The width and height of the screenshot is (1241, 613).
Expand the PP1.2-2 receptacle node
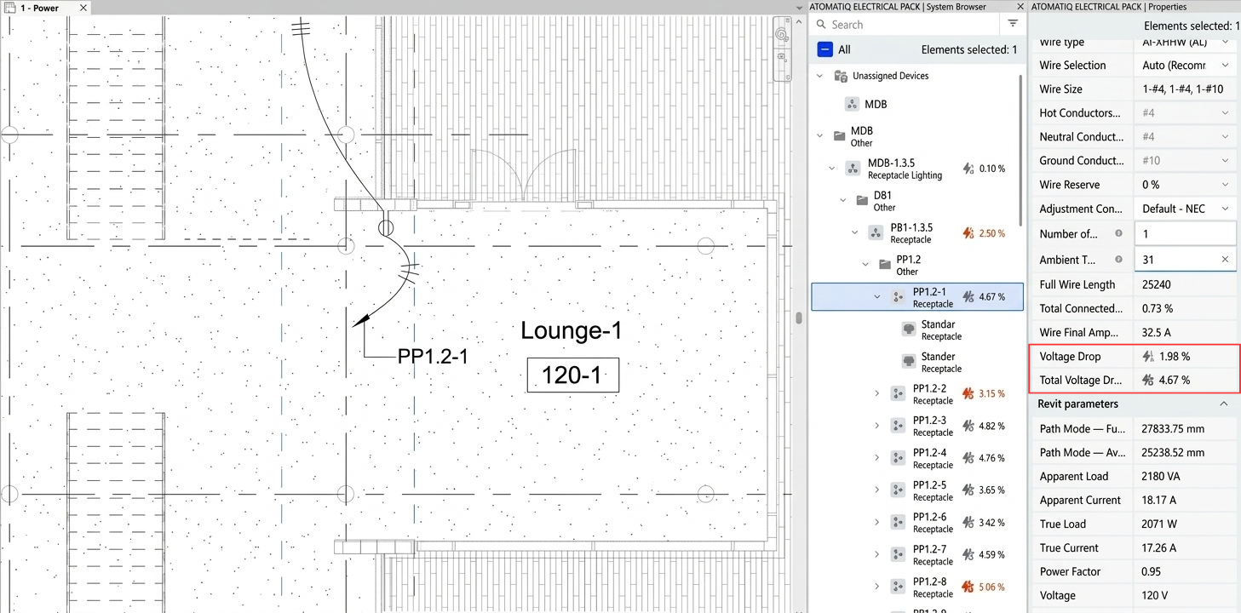(876, 393)
